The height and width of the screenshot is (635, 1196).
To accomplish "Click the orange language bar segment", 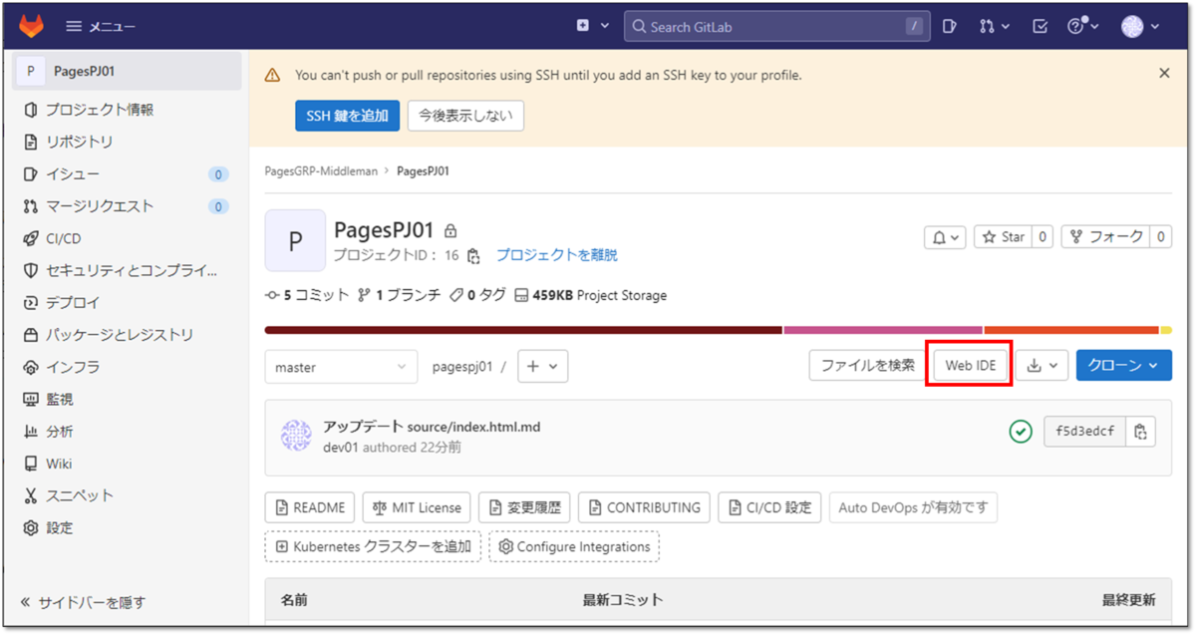I will tap(1071, 330).
